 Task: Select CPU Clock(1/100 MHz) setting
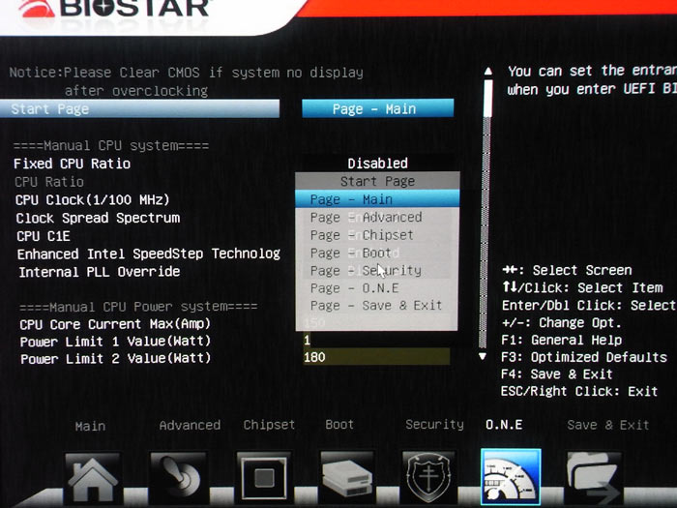92,200
